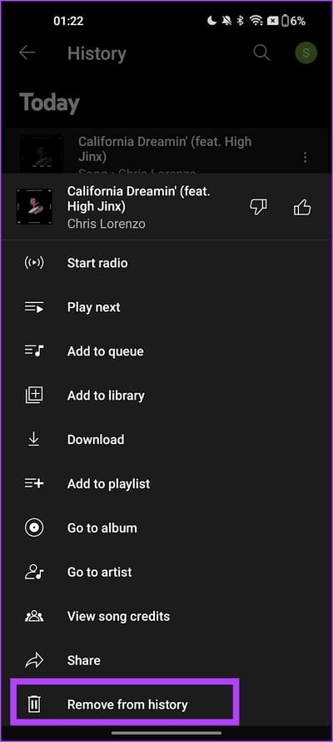Tap the thumbs down dislike icon
Image resolution: width=333 pixels, height=742 pixels.
pos(258,207)
